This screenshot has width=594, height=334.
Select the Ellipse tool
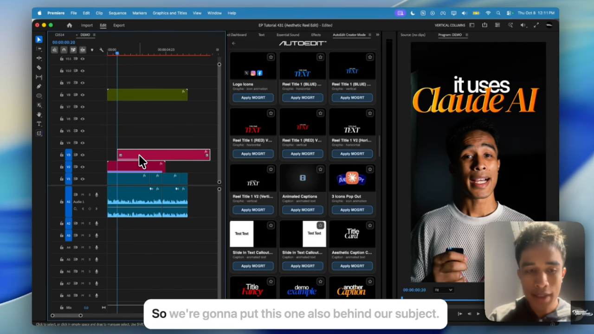(x=39, y=96)
